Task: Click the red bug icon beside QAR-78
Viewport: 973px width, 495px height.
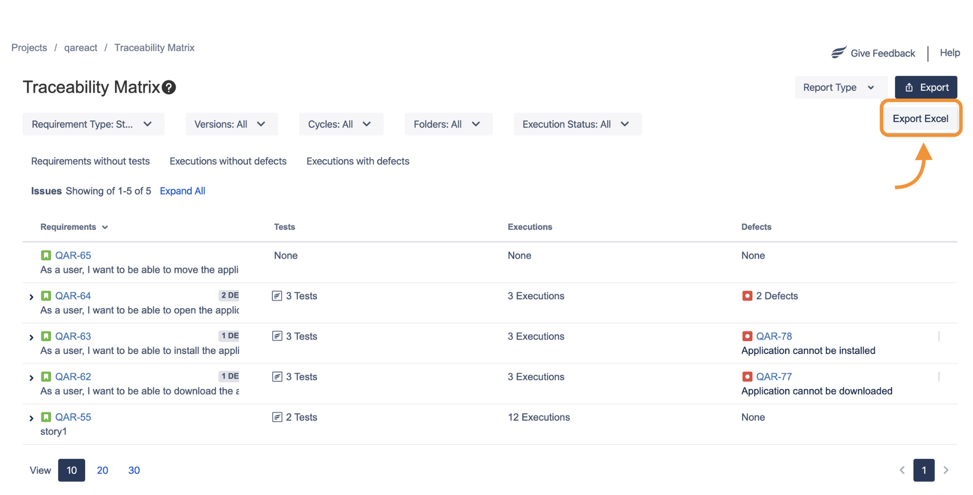Action: tap(747, 336)
